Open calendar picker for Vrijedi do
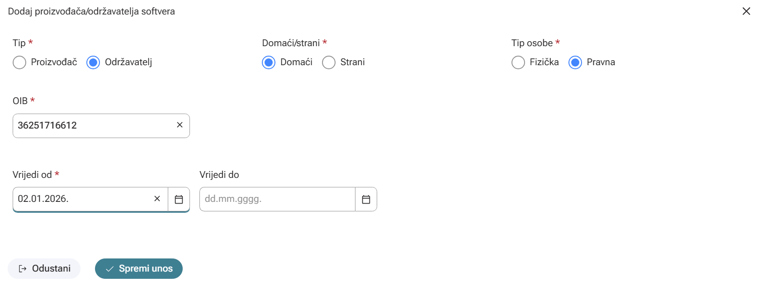This screenshot has height=301, width=767. coord(366,199)
